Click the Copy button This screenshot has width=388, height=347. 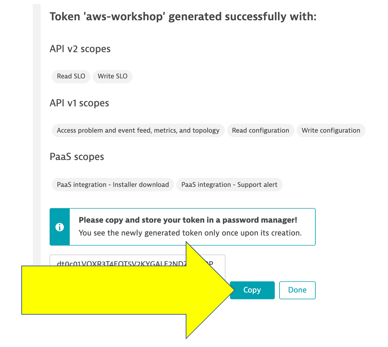[x=252, y=290]
